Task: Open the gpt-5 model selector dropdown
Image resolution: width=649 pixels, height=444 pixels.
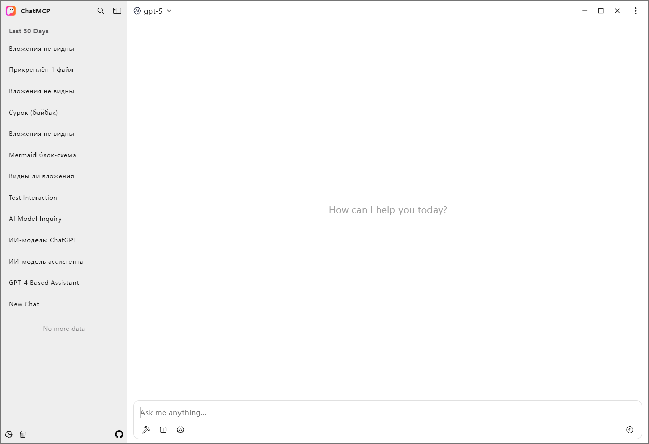Action: (153, 11)
